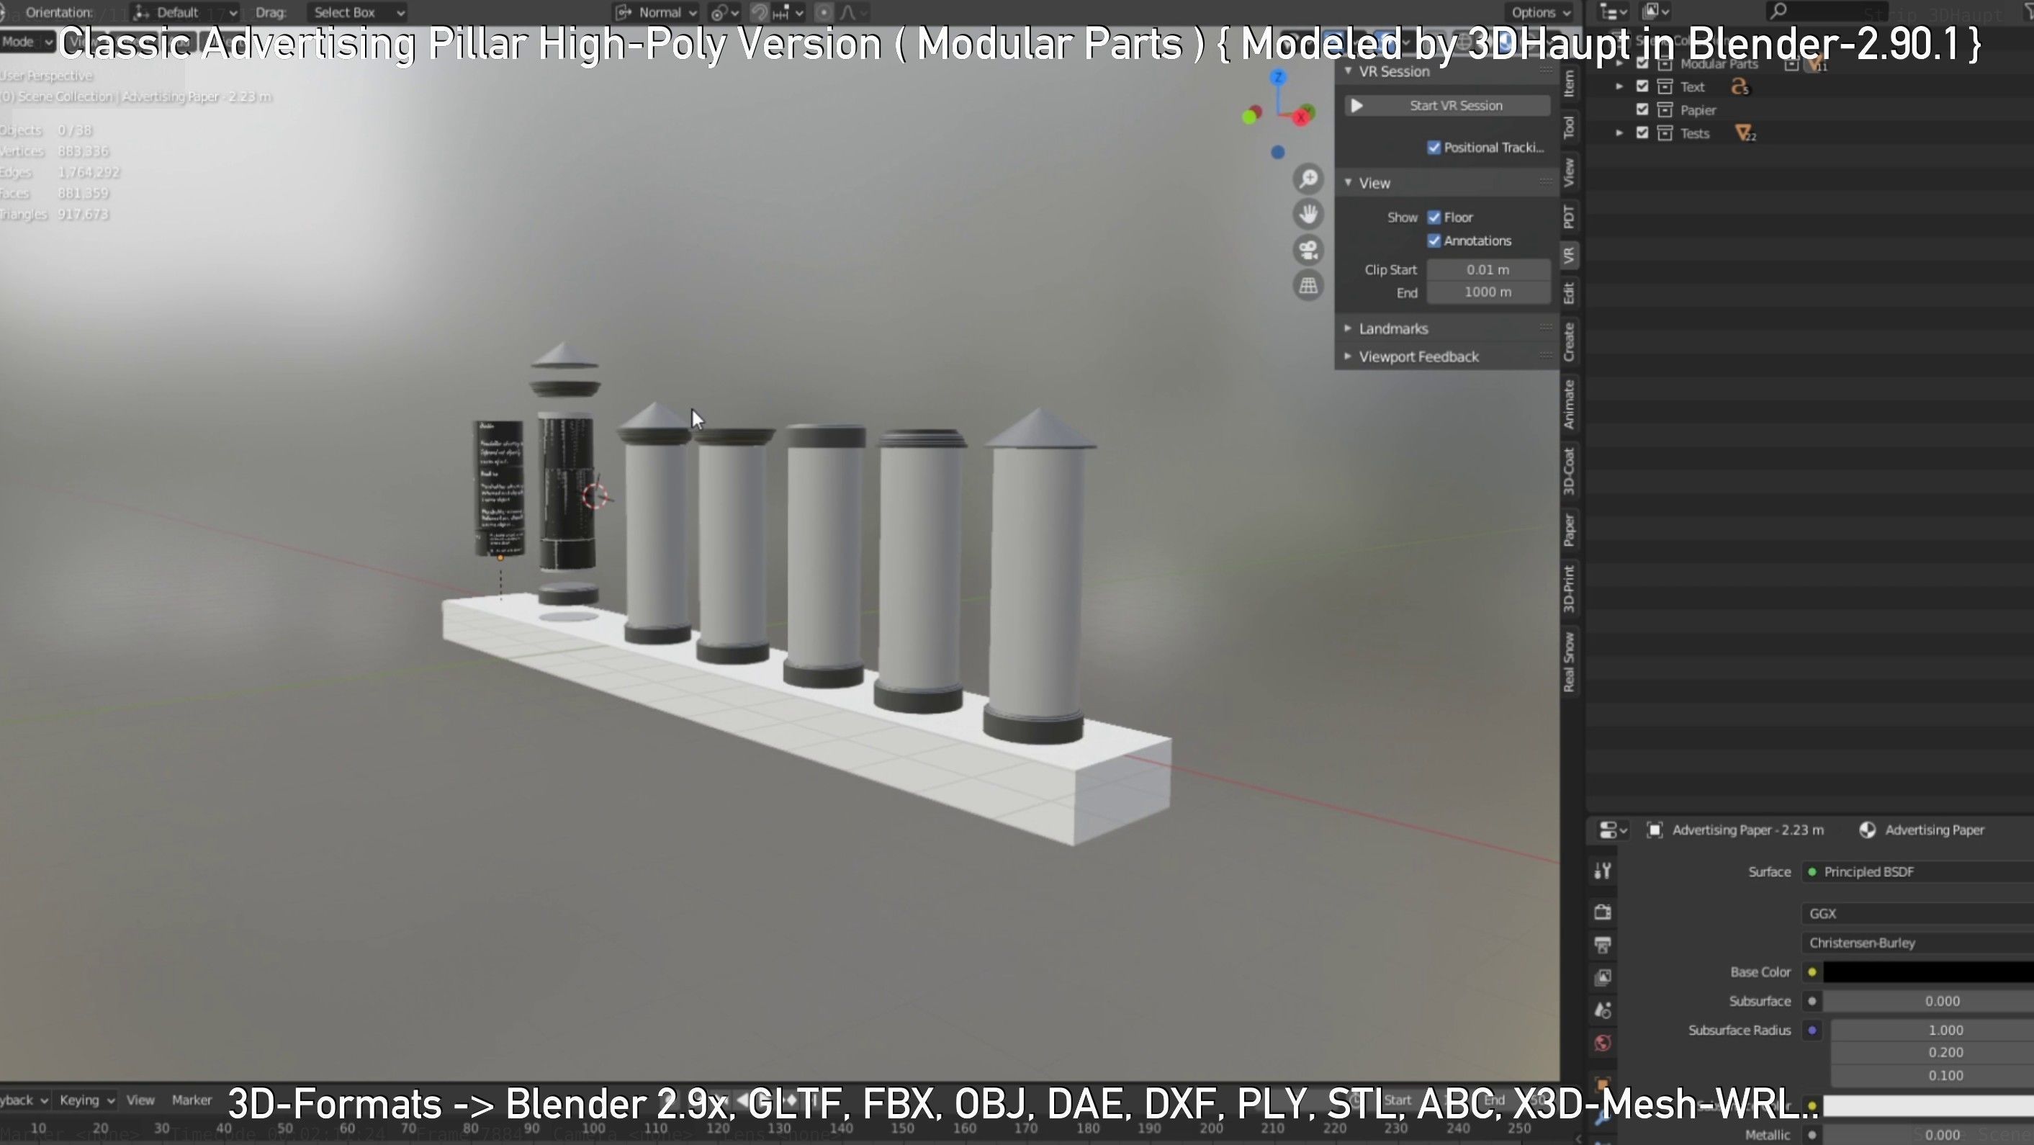
Task: Open the GGX distribution selector
Action: pyautogui.click(x=1919, y=914)
